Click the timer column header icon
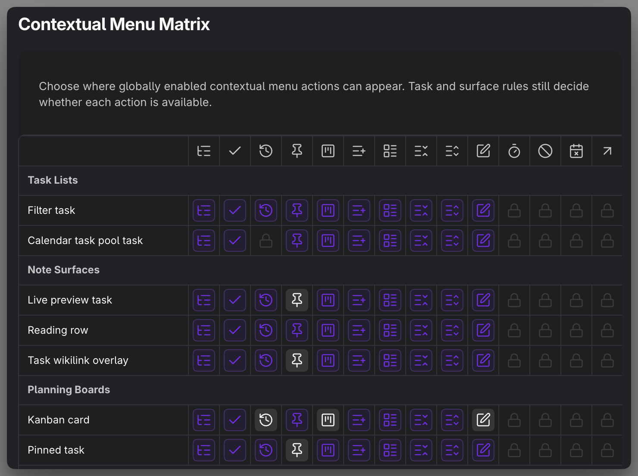 (514, 151)
